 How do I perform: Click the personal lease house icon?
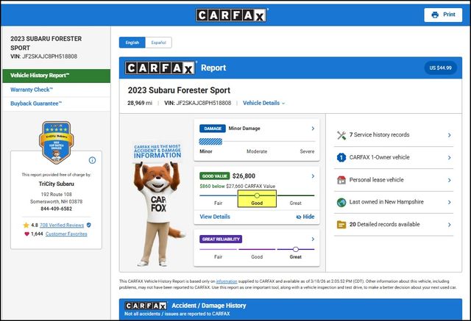(341, 180)
